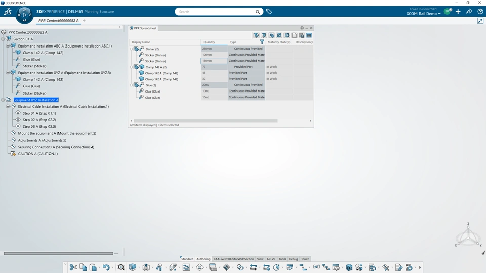Click the search magnifier button in top bar
The width and height of the screenshot is (486, 273).
258,12
